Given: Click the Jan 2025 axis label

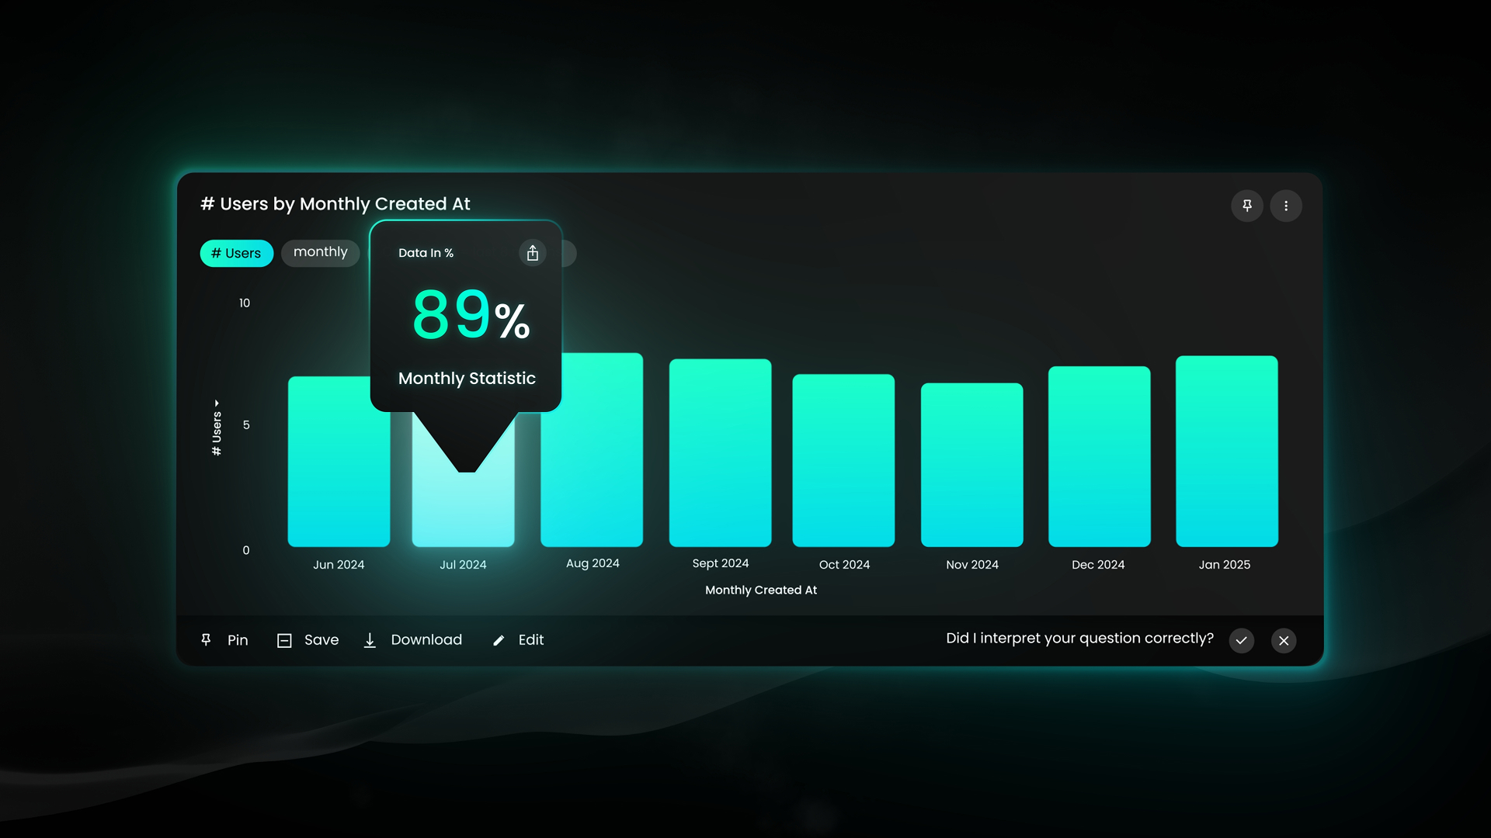Looking at the screenshot, I should point(1225,565).
